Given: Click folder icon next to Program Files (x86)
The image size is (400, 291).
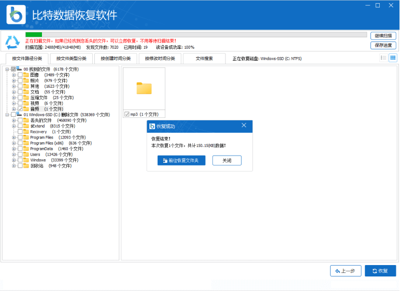Looking at the screenshot, I should [x=26, y=143].
